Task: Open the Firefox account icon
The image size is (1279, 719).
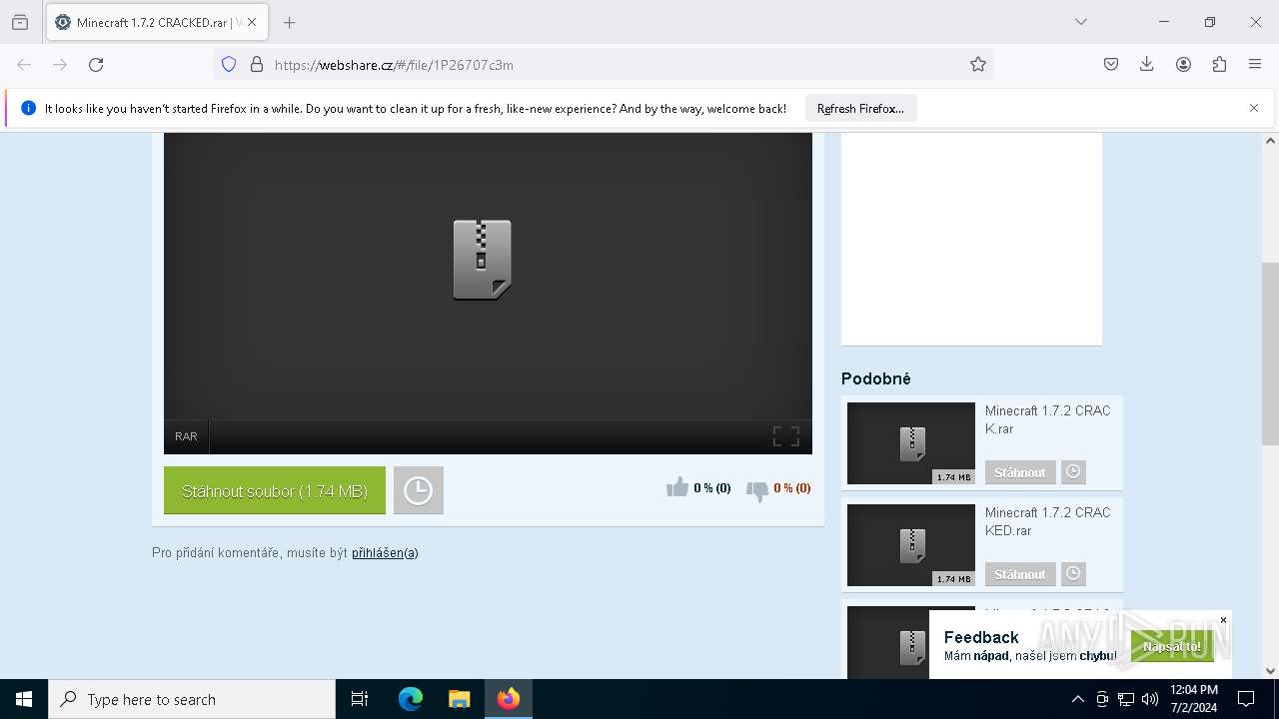Action: pyautogui.click(x=1183, y=65)
